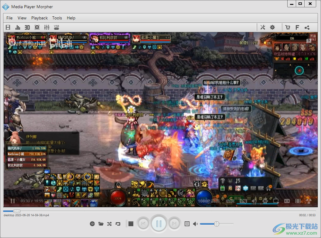Click the VSB toolbar icon
Screen dimensions: 321x238
56,27
